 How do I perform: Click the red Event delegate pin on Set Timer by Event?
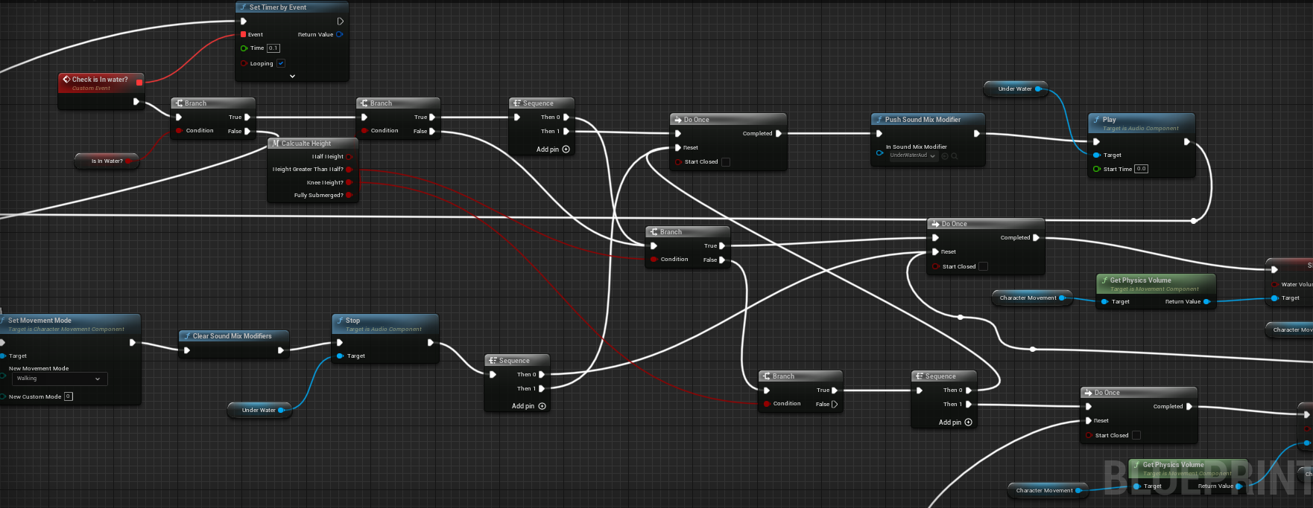pos(244,34)
